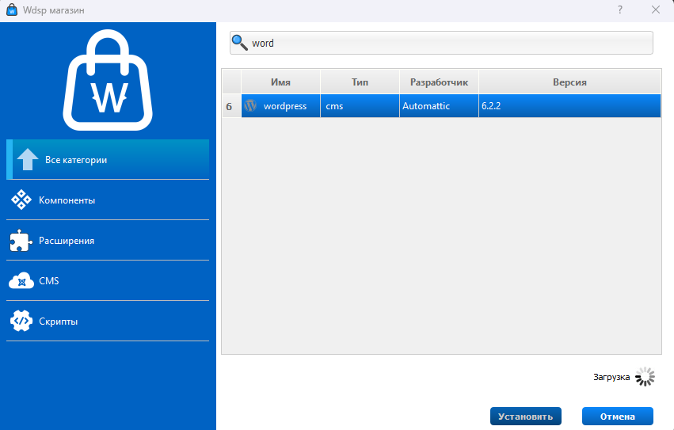Click the Wdsp store title bar icon

click(12, 10)
